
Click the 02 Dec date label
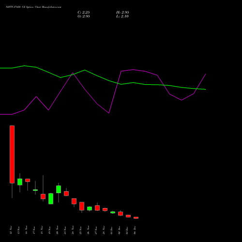click(x=120, y=230)
